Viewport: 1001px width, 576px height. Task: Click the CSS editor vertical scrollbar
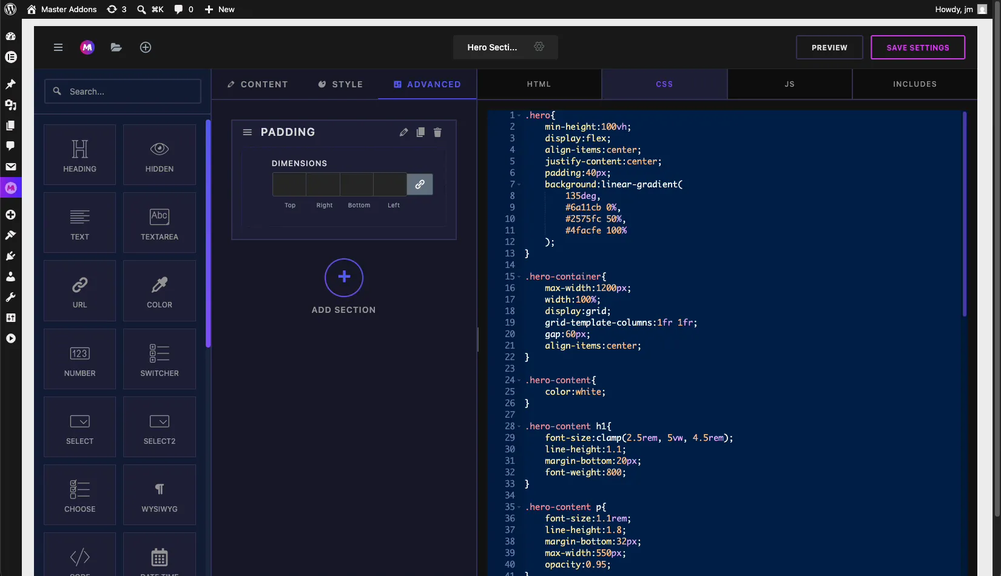pos(965,213)
